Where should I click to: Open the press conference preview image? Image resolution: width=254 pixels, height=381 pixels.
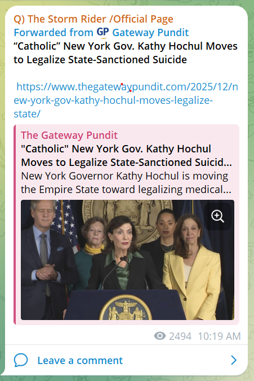(x=127, y=260)
